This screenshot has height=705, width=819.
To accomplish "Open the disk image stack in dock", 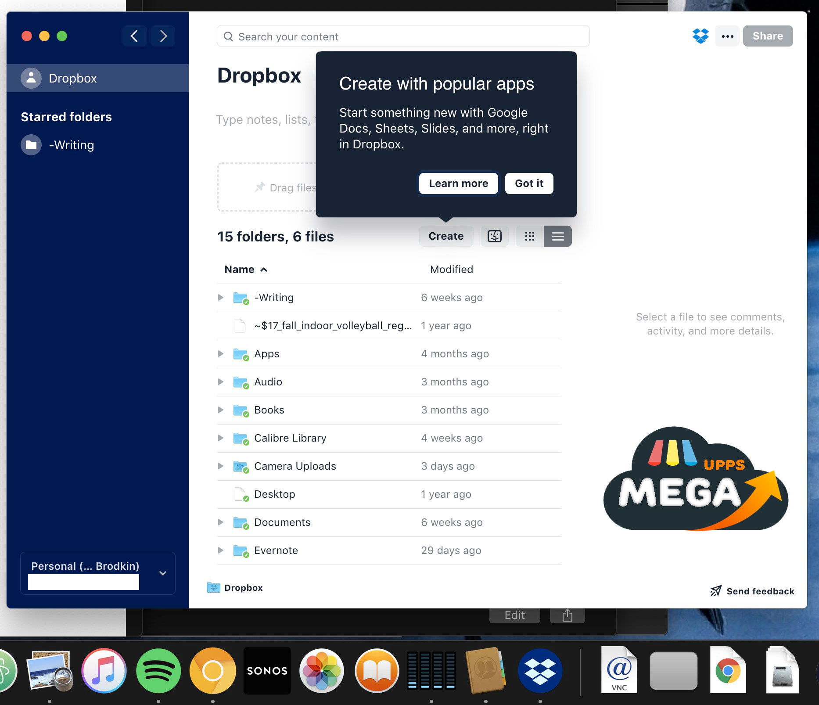I will click(x=783, y=670).
